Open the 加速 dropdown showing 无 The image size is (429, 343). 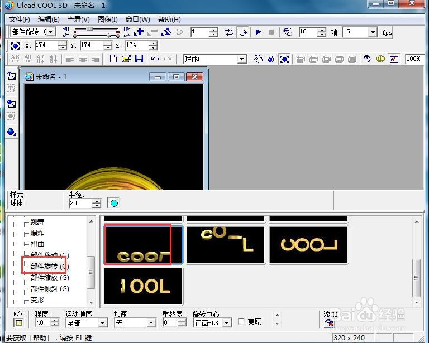151,323
